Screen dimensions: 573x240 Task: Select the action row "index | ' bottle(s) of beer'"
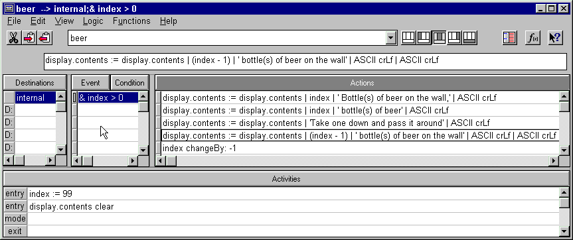[x=361, y=110]
